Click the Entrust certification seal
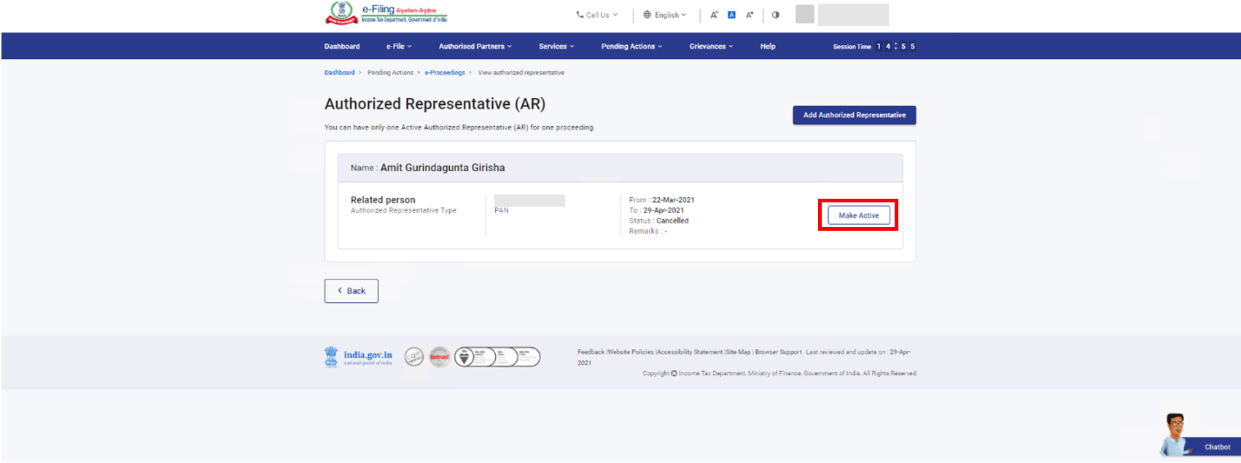1241x463 pixels. pos(440,357)
